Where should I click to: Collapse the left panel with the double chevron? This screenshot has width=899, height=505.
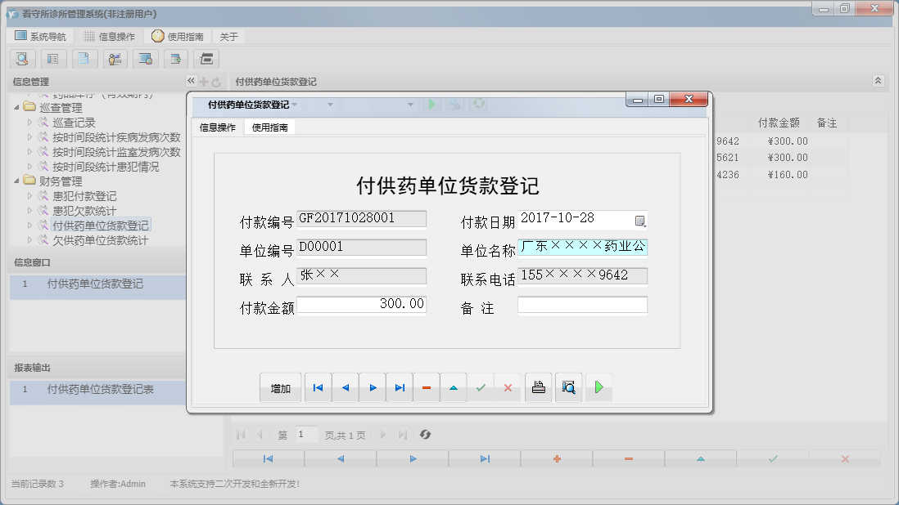pos(190,81)
